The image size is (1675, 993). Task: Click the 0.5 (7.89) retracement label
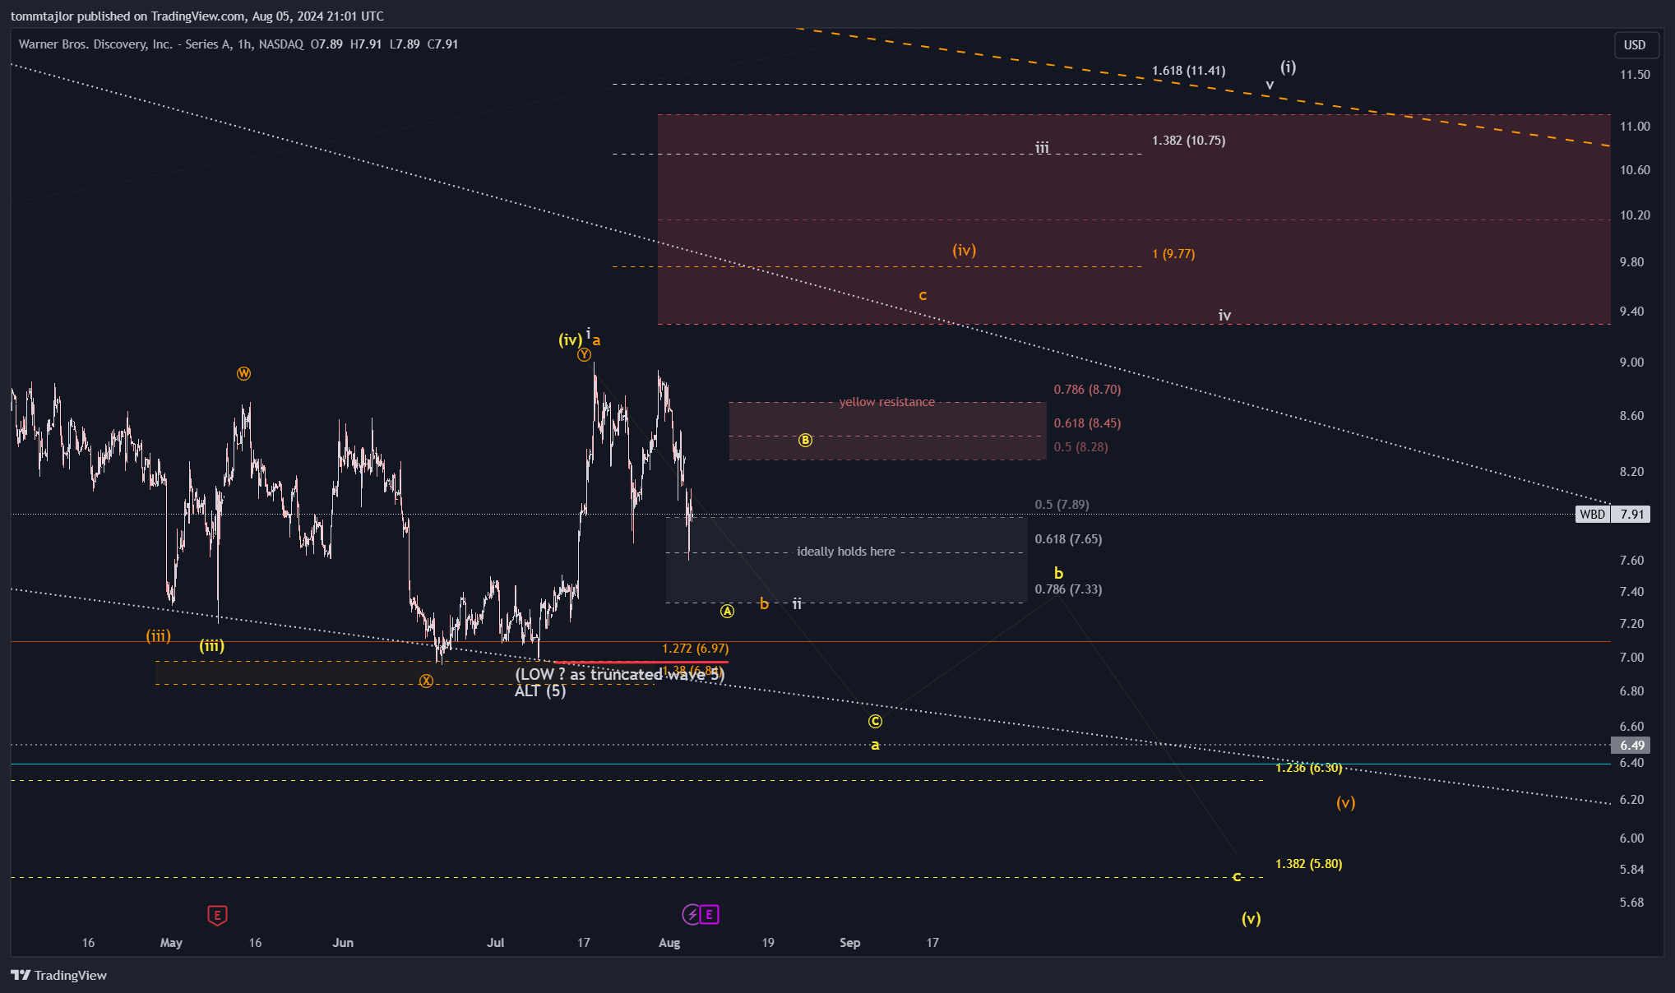point(1062,505)
